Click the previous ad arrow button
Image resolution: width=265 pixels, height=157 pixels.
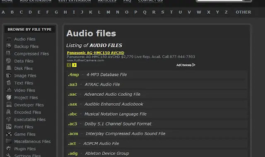pos(69,65)
